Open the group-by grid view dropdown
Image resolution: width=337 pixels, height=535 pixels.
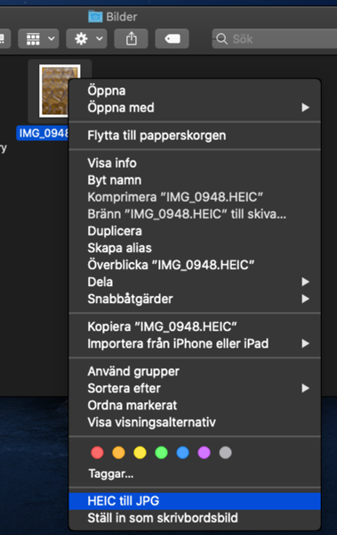point(38,38)
